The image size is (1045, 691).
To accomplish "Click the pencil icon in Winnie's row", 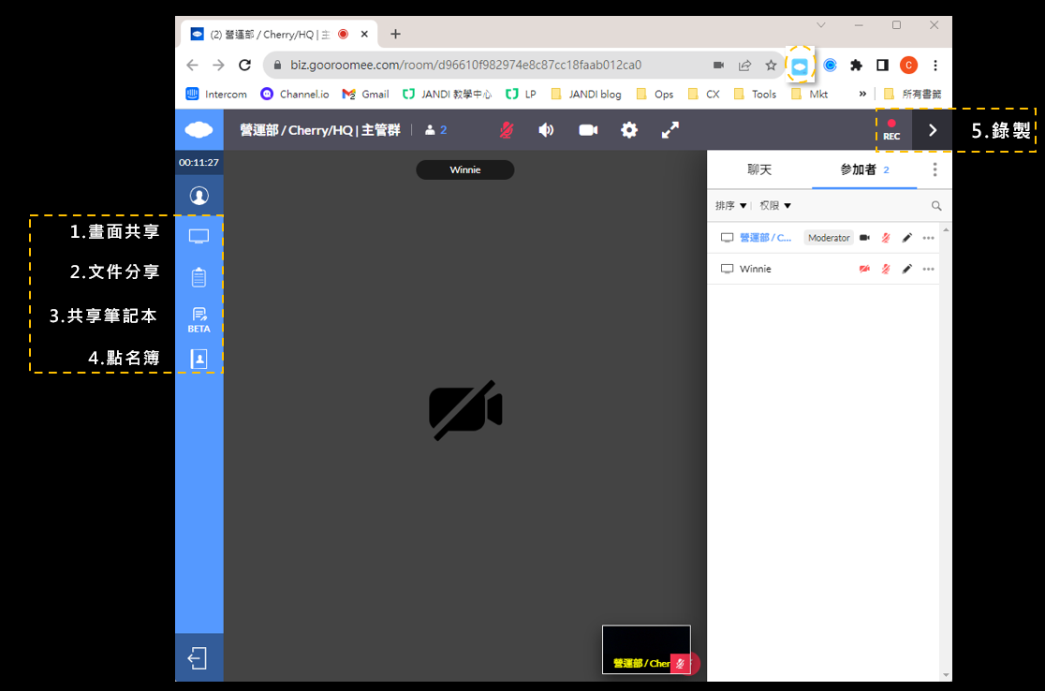I will click(x=907, y=270).
